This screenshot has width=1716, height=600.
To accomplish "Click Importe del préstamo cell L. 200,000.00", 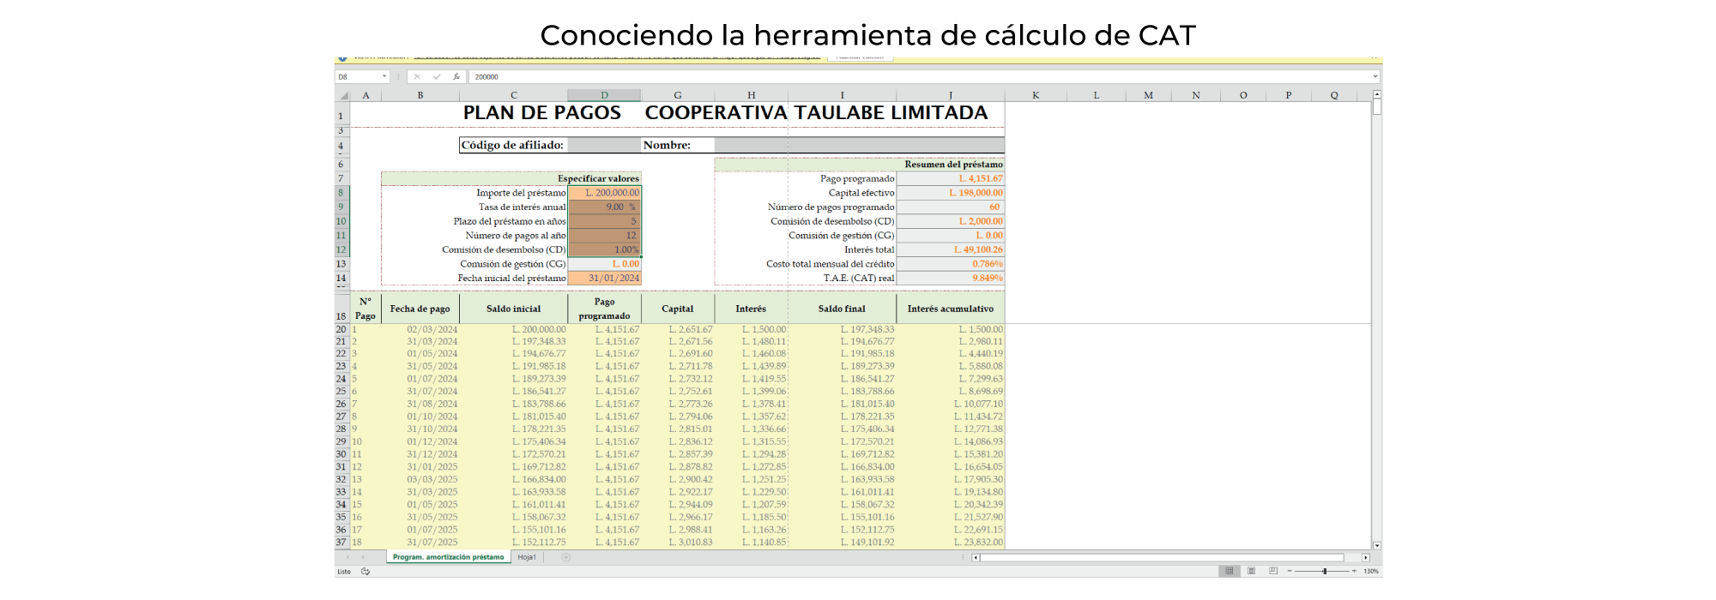I will click(x=604, y=193).
